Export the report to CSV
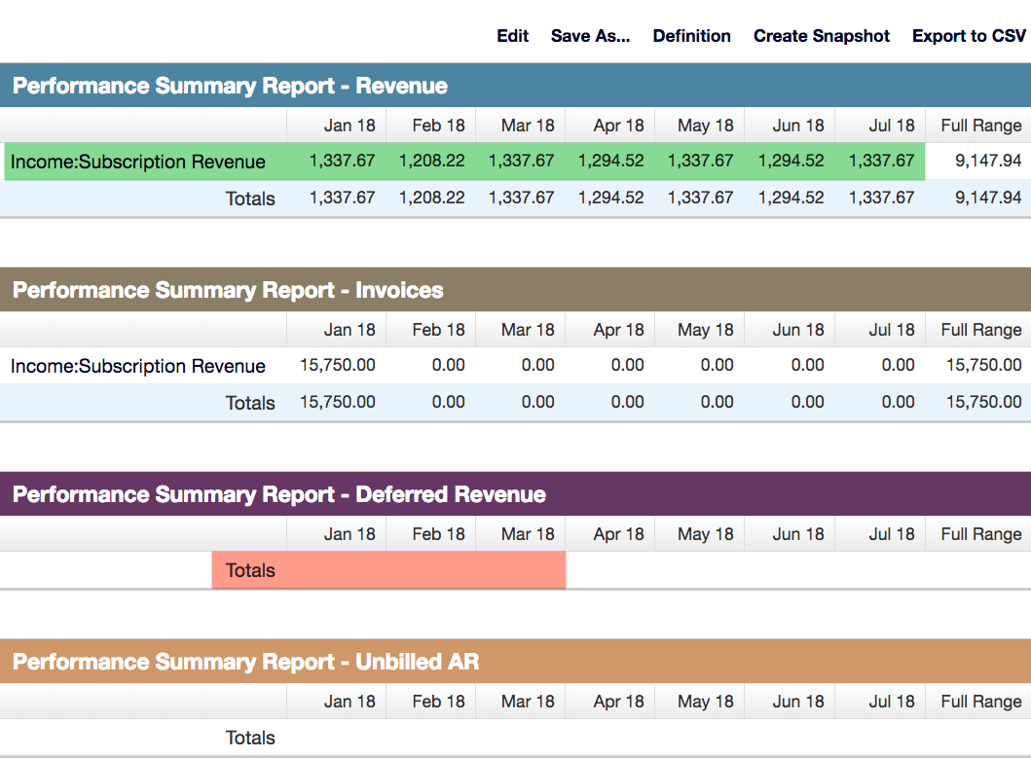The image size is (1031, 758). tap(969, 36)
